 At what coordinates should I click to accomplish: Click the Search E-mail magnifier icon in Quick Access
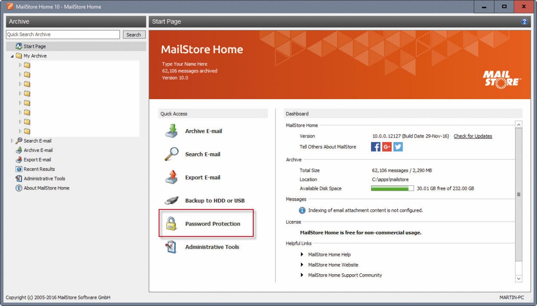(x=172, y=154)
